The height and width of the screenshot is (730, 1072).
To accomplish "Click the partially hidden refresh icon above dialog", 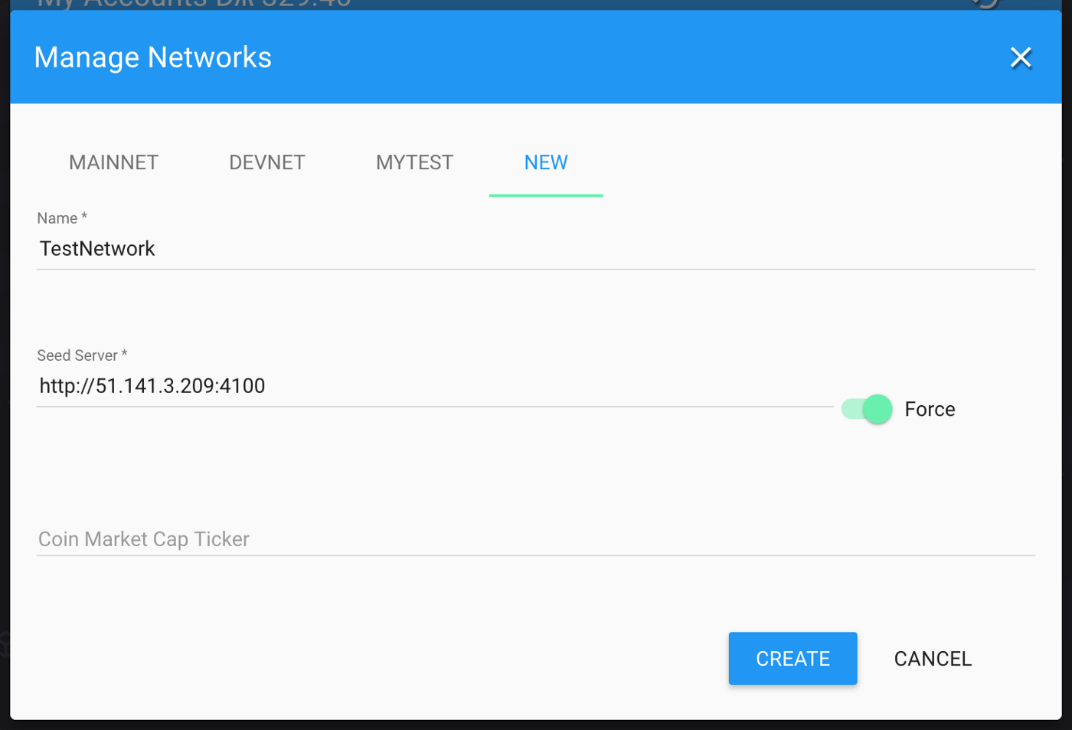I will pyautogui.click(x=986, y=3).
